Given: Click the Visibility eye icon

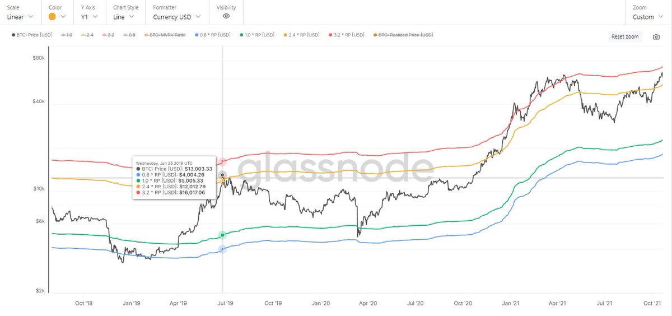Looking at the screenshot, I should (226, 17).
